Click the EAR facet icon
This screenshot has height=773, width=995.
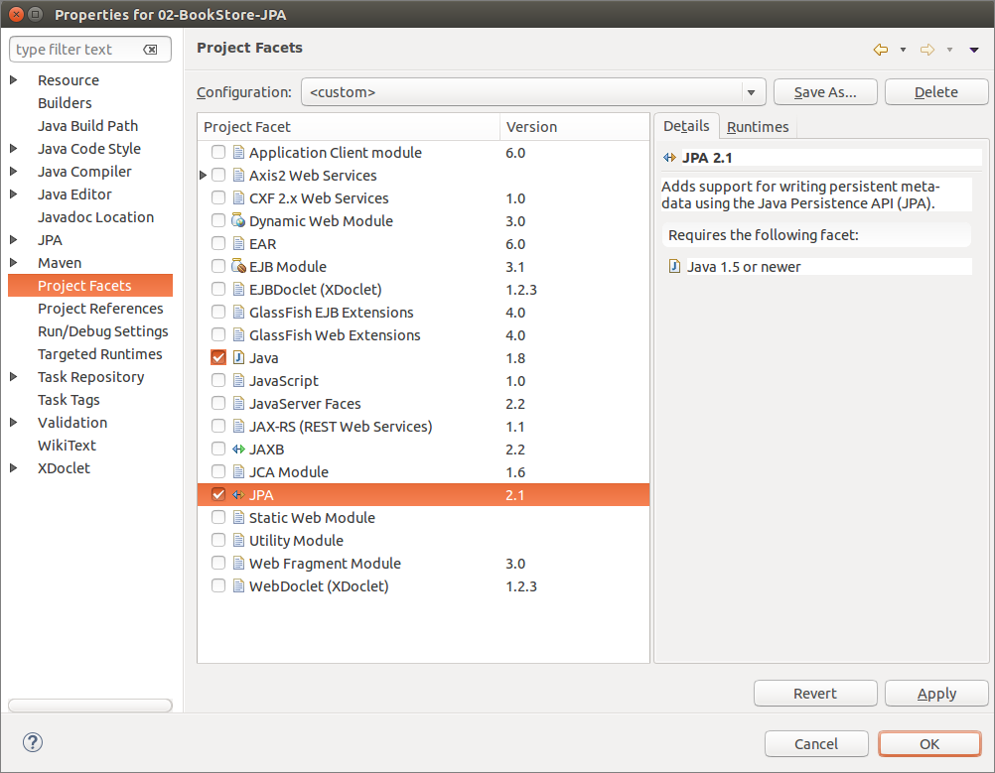coord(238,243)
